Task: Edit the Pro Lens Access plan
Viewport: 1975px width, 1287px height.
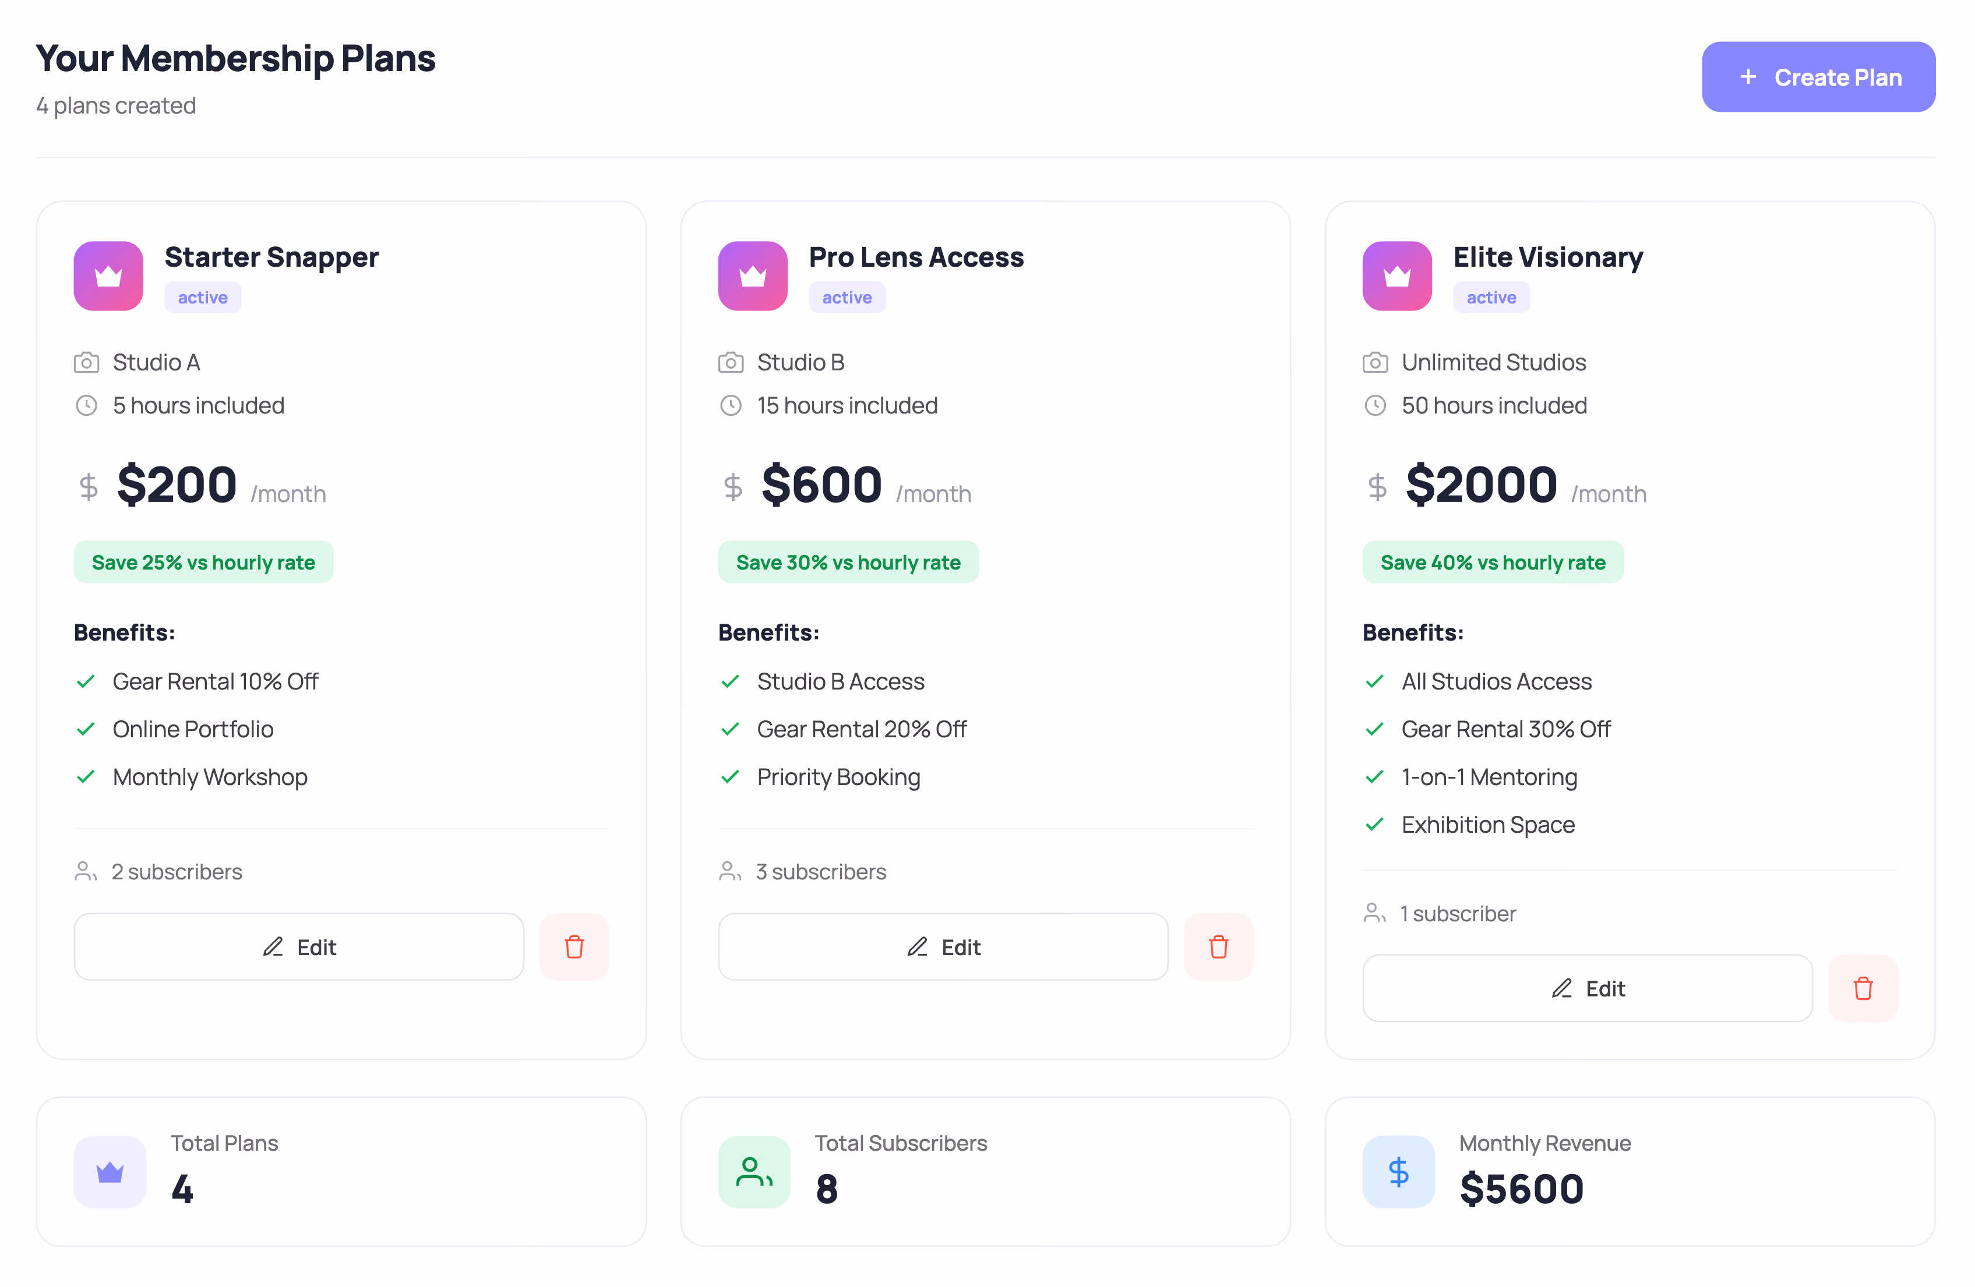Action: pos(943,946)
